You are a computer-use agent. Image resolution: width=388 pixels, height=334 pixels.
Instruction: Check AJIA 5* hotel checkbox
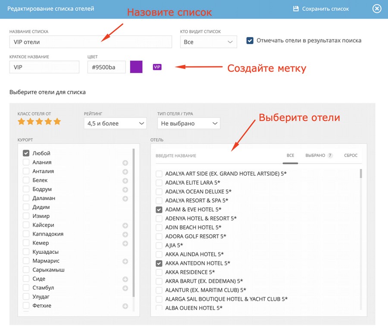click(159, 245)
